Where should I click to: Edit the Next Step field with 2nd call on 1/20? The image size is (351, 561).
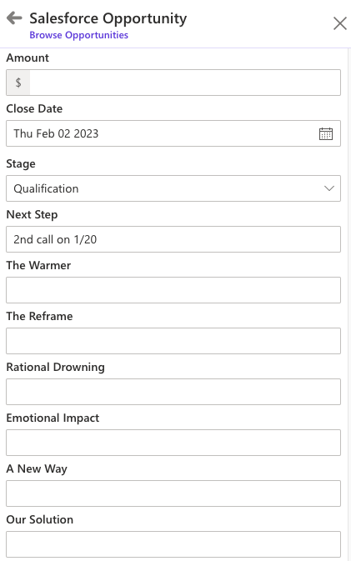(173, 239)
